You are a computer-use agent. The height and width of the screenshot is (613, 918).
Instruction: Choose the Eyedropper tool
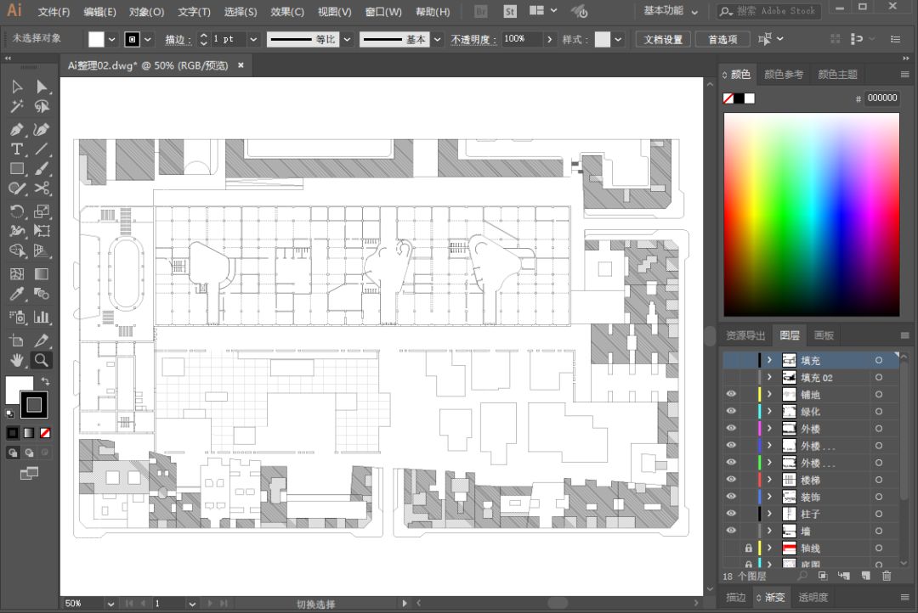point(16,295)
